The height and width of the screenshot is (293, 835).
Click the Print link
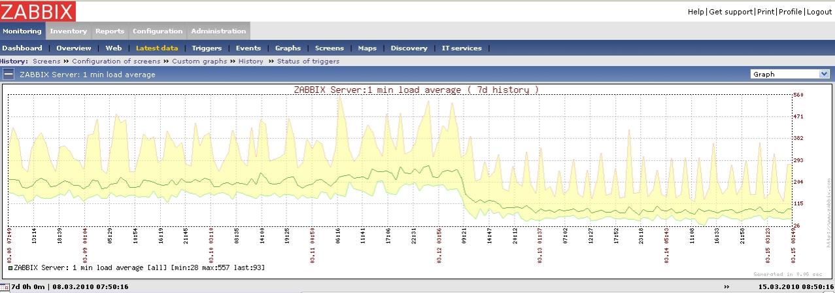coord(766,12)
